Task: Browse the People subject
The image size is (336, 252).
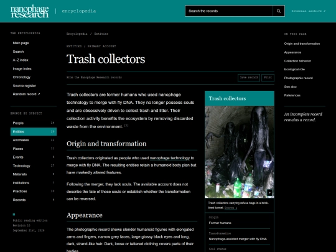Action: (34, 123)
